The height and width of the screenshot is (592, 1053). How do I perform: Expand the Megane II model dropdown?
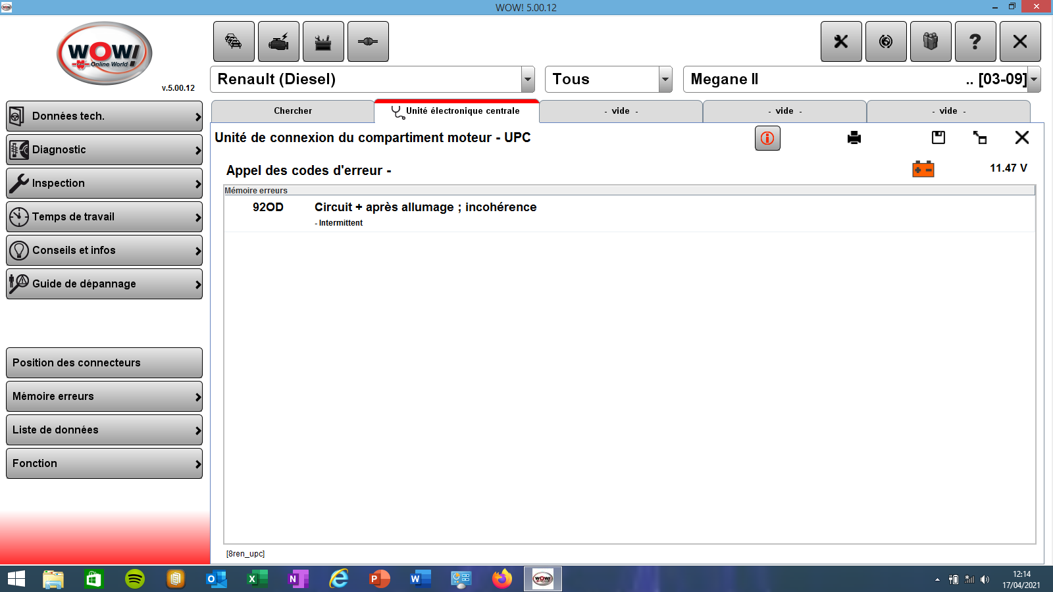point(1034,80)
